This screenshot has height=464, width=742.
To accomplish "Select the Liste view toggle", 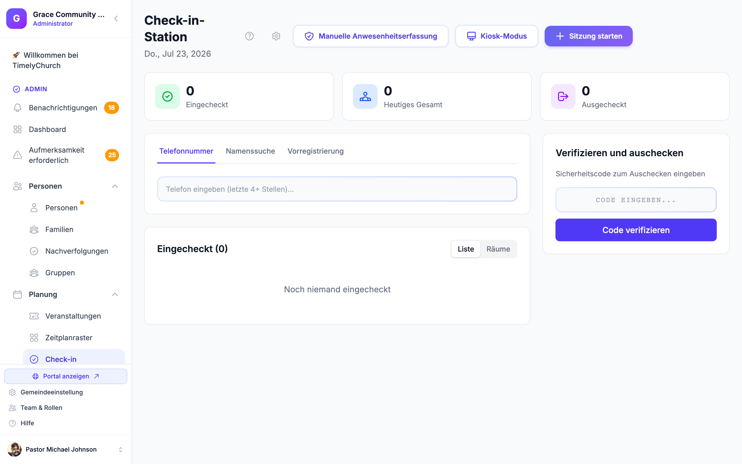I will pyautogui.click(x=466, y=249).
